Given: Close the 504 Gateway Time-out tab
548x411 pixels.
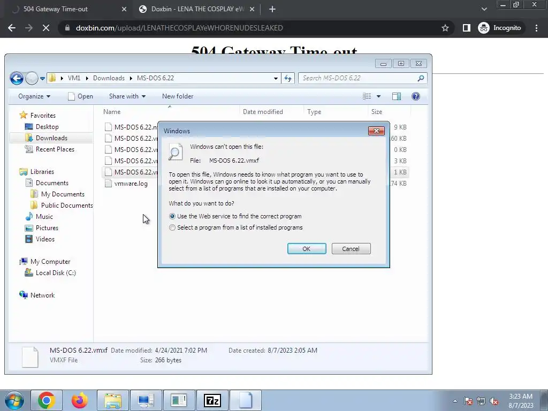Looking at the screenshot, I should pos(124,9).
